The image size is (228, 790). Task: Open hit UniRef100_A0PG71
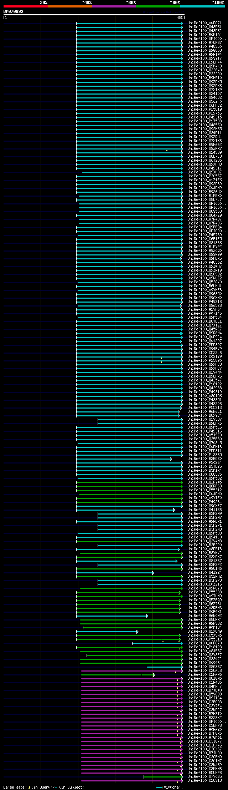click(x=204, y=23)
